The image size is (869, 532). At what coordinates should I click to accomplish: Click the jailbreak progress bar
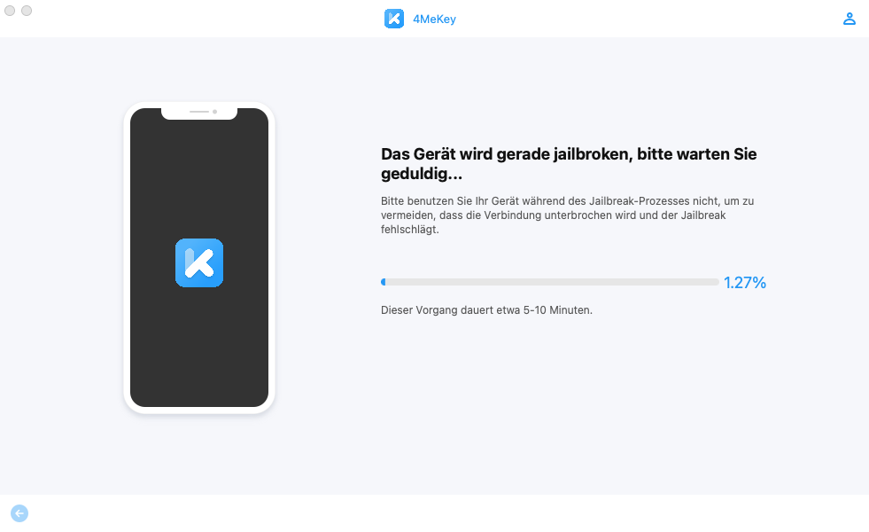(x=550, y=282)
